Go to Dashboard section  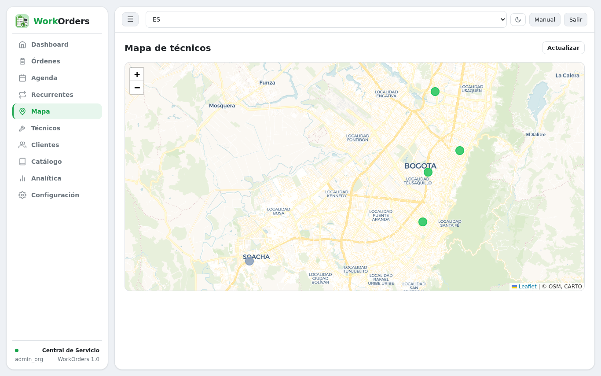pos(57,44)
